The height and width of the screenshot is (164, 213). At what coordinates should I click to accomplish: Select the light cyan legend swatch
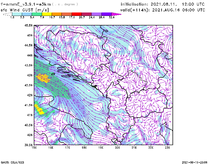(17, 14)
